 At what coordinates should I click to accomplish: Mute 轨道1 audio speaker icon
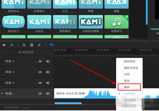48,94
